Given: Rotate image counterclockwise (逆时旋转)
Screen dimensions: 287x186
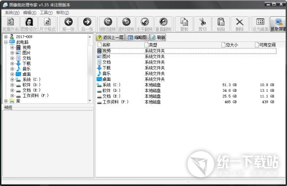Looking at the screenshot, I should click(x=126, y=24).
